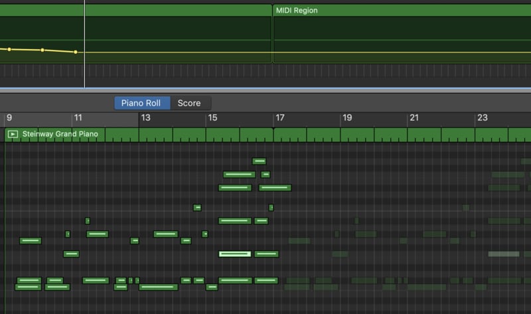Select the Steinway Grand Piano region name
Screen dimensions: 531x314
tap(60, 134)
